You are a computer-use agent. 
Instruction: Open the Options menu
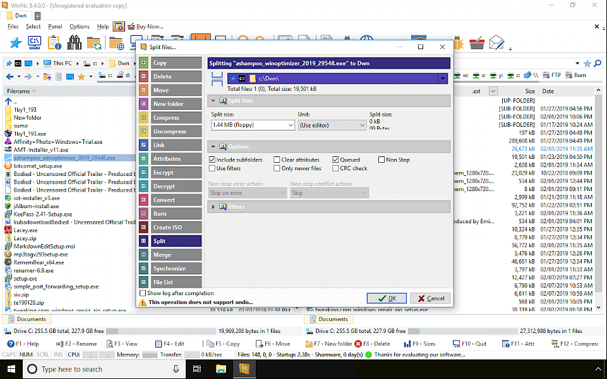pos(80,26)
